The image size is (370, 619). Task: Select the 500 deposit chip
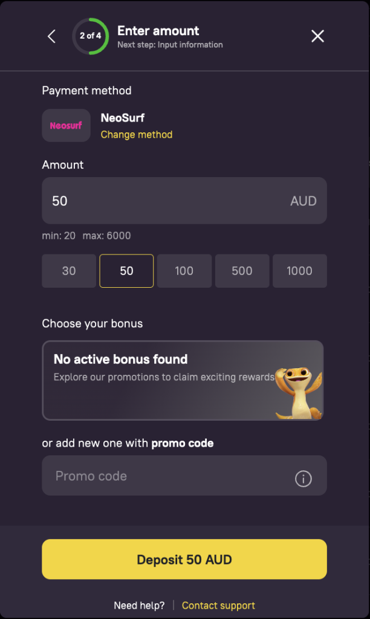point(242,271)
